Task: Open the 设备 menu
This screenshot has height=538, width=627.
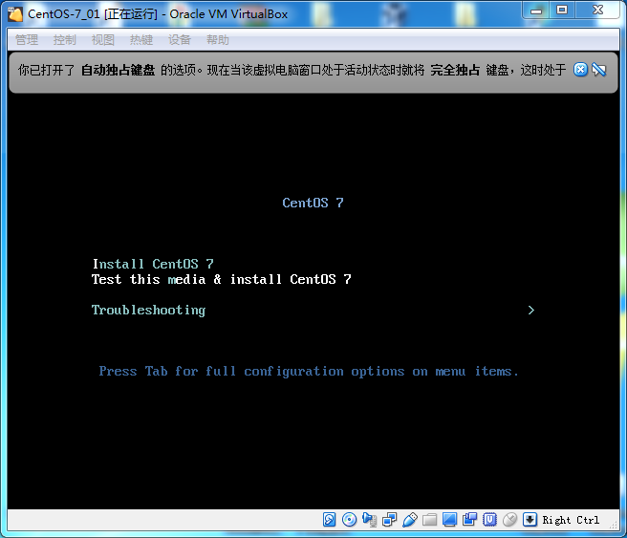Action: pos(179,39)
